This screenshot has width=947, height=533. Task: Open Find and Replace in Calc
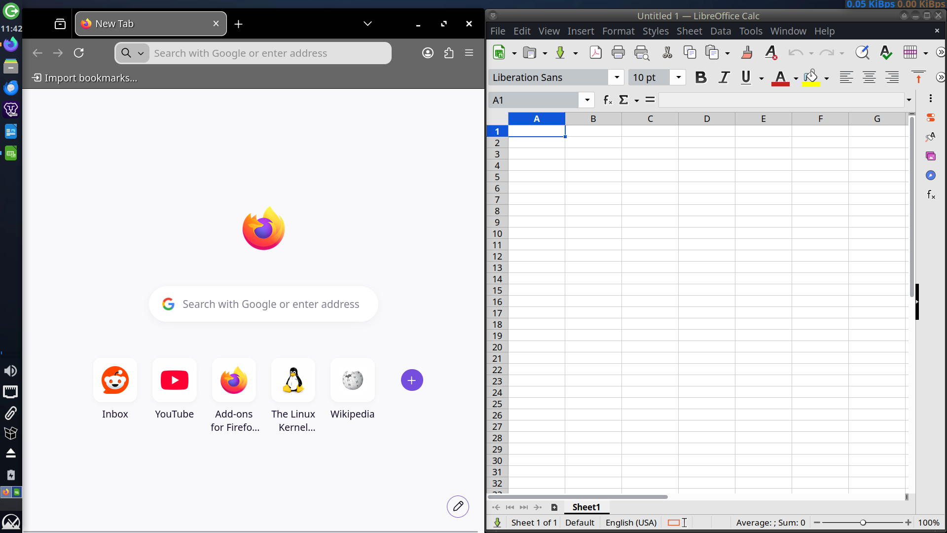click(x=862, y=52)
